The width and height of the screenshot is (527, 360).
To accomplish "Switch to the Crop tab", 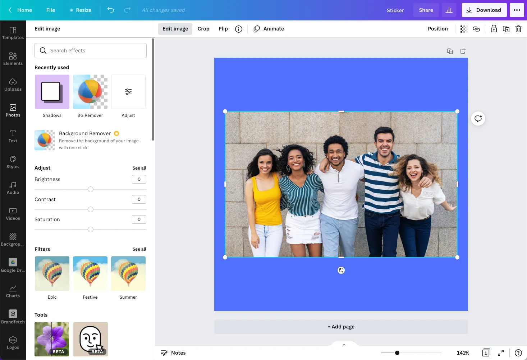I will tap(203, 29).
